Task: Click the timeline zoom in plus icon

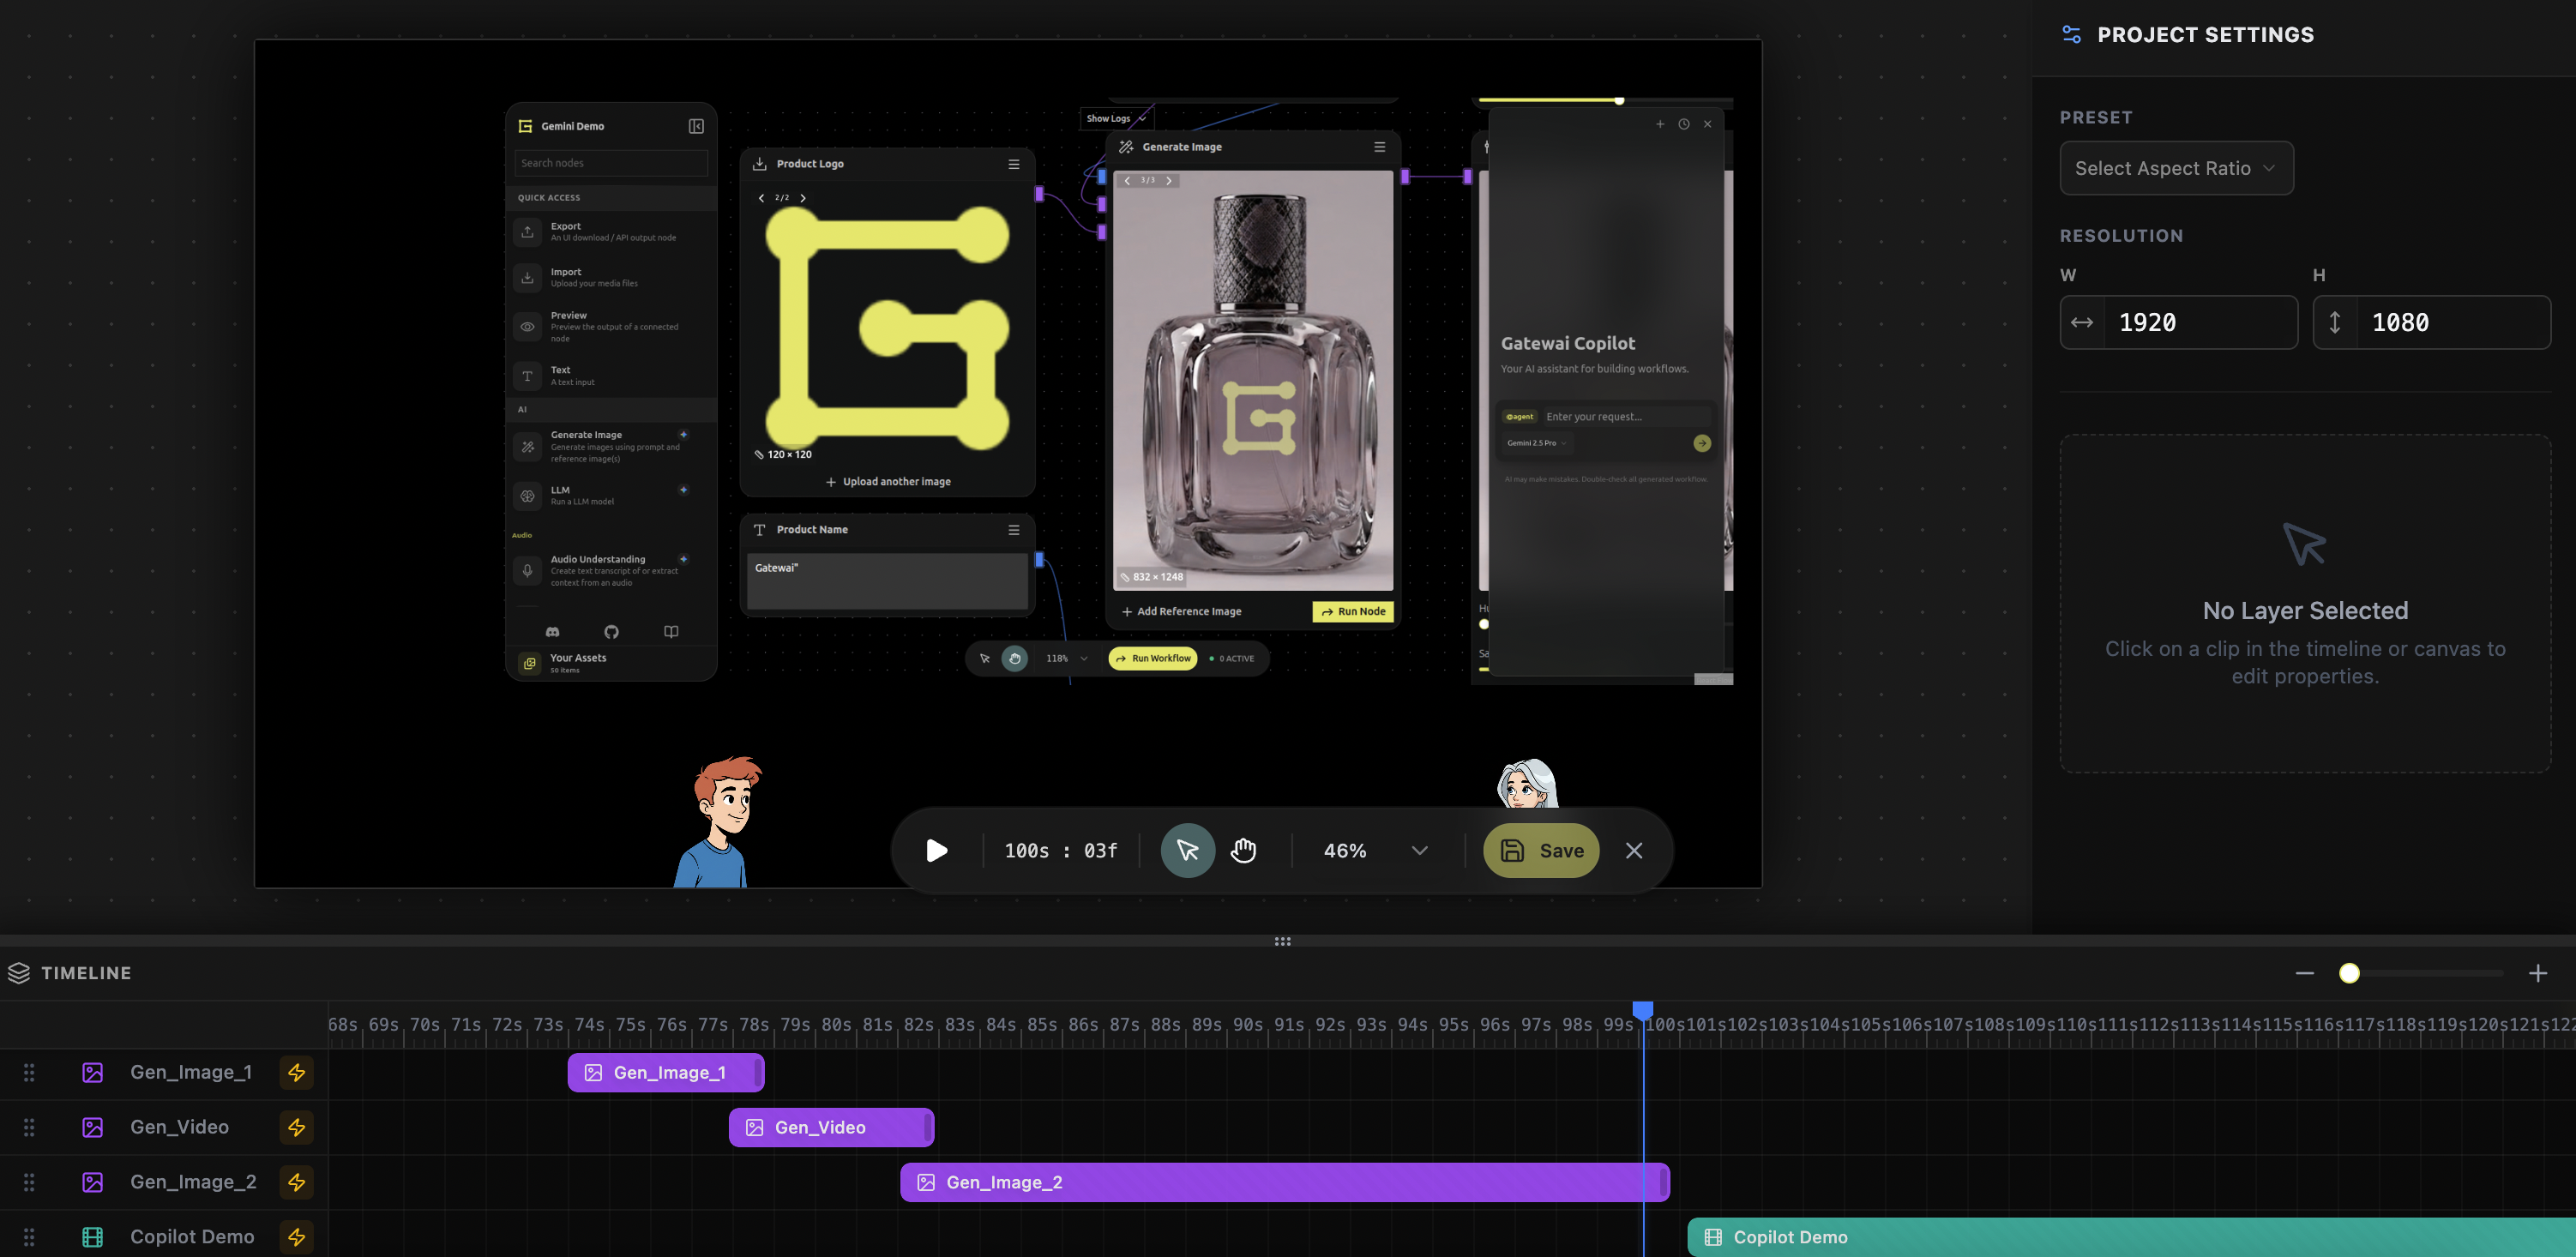Action: point(2538,973)
